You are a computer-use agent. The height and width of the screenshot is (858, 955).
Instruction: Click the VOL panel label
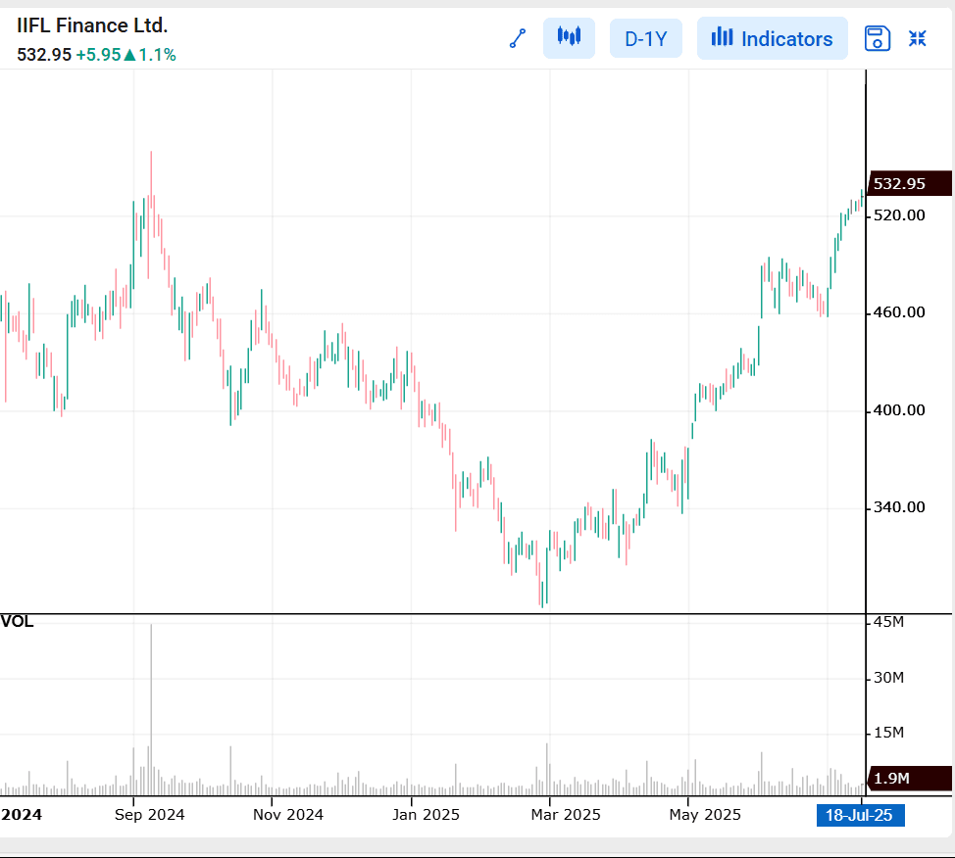(x=17, y=621)
